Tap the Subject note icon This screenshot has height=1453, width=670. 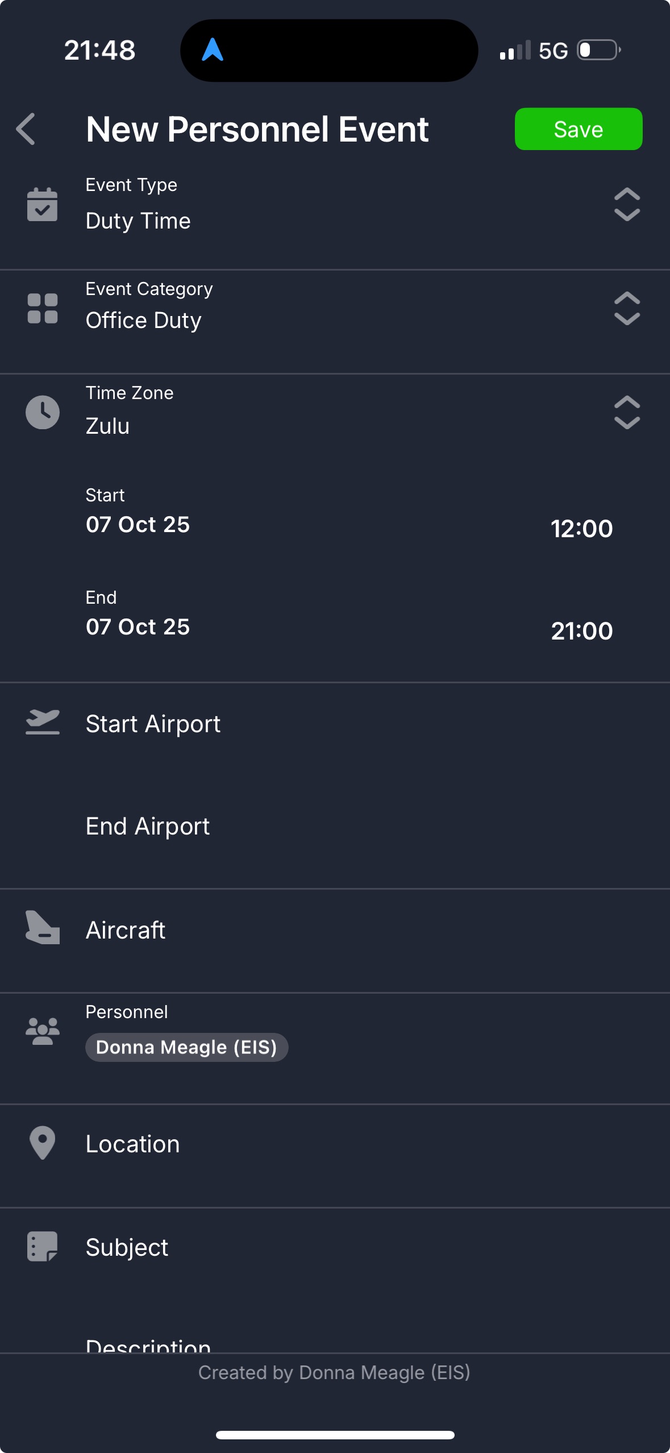point(43,1246)
